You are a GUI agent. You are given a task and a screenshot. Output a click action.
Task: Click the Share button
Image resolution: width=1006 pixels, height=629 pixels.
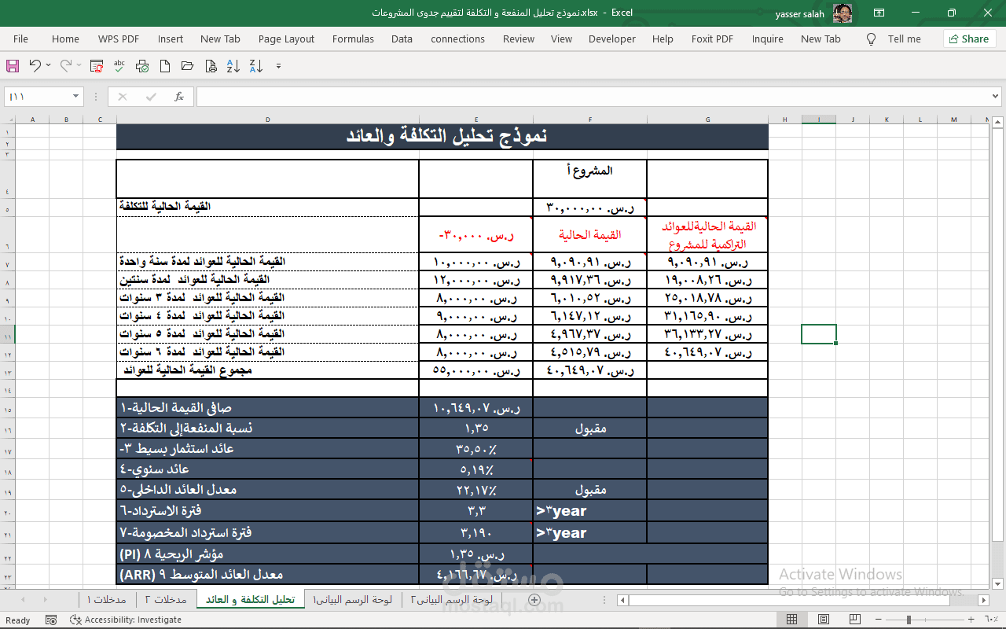[x=969, y=39]
